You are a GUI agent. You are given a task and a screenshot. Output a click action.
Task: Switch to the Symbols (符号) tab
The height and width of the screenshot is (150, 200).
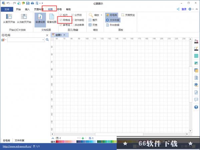[59, 9]
